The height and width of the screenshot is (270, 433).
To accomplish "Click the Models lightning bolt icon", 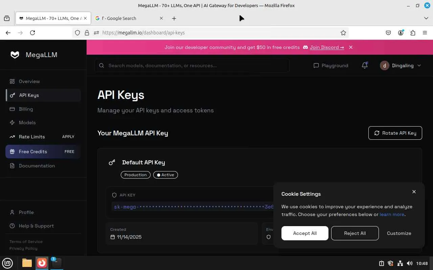I will [x=12, y=123].
